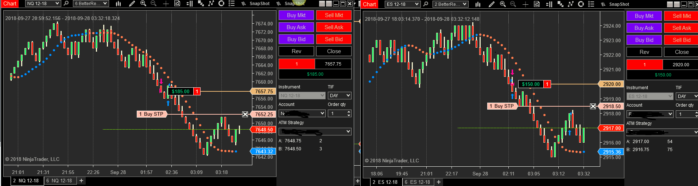698x186 pixels.
Task: Open NQ 12-18 instrument selector dropdown
Action: (43, 4)
